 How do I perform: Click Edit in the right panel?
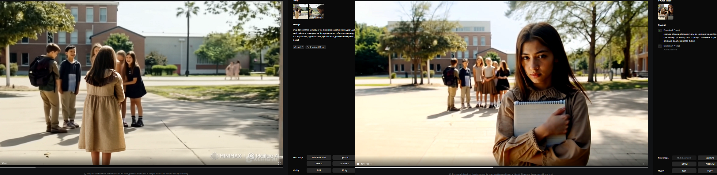(x=684, y=171)
